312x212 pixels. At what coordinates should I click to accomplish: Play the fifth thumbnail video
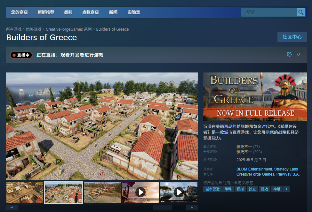[x=179, y=192]
